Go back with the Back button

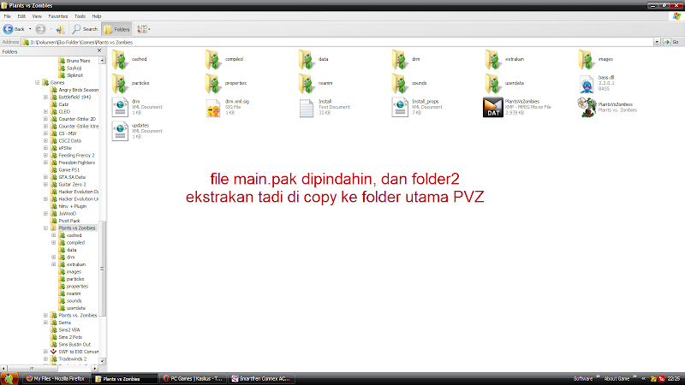[x=14, y=29]
